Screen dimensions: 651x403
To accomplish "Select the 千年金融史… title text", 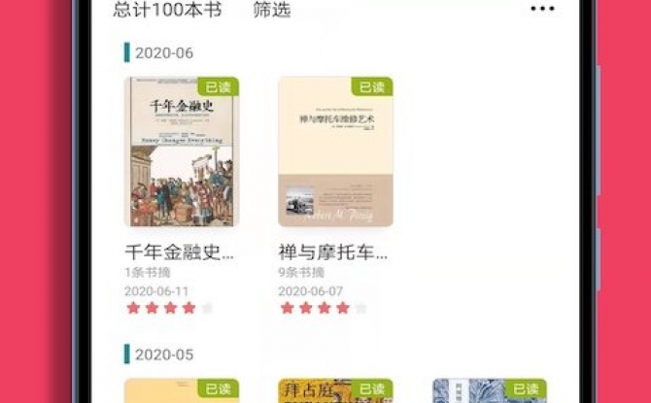I will (179, 252).
